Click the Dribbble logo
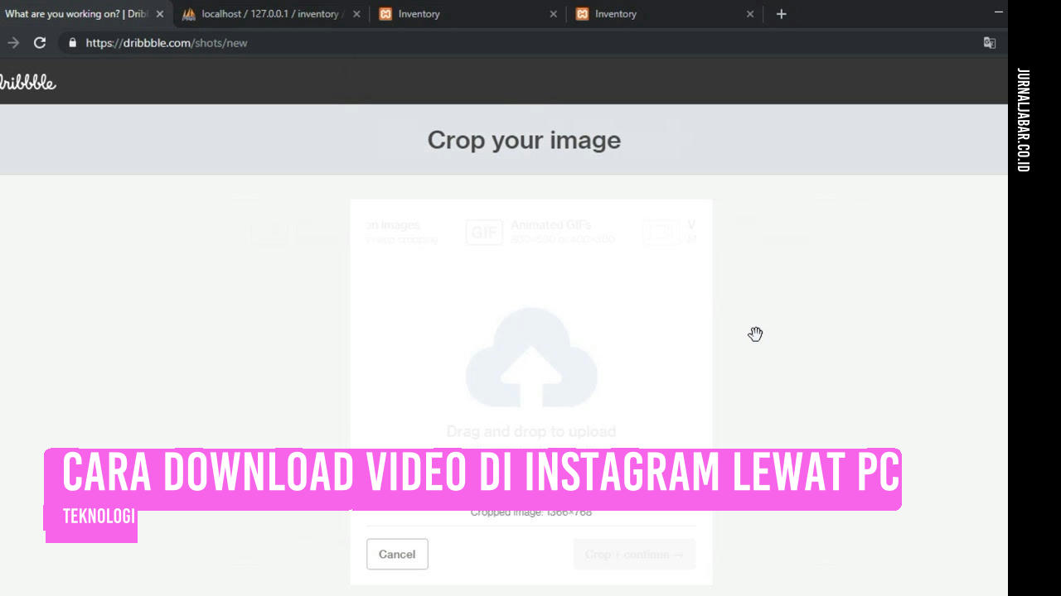 click(27, 82)
